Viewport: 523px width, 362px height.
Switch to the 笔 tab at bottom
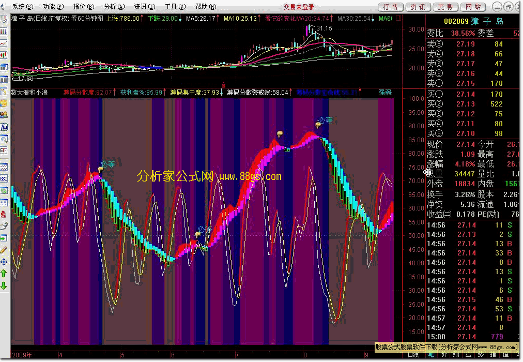[x=432, y=355]
